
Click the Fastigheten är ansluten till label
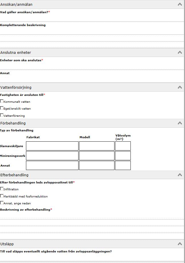tap(22, 95)
